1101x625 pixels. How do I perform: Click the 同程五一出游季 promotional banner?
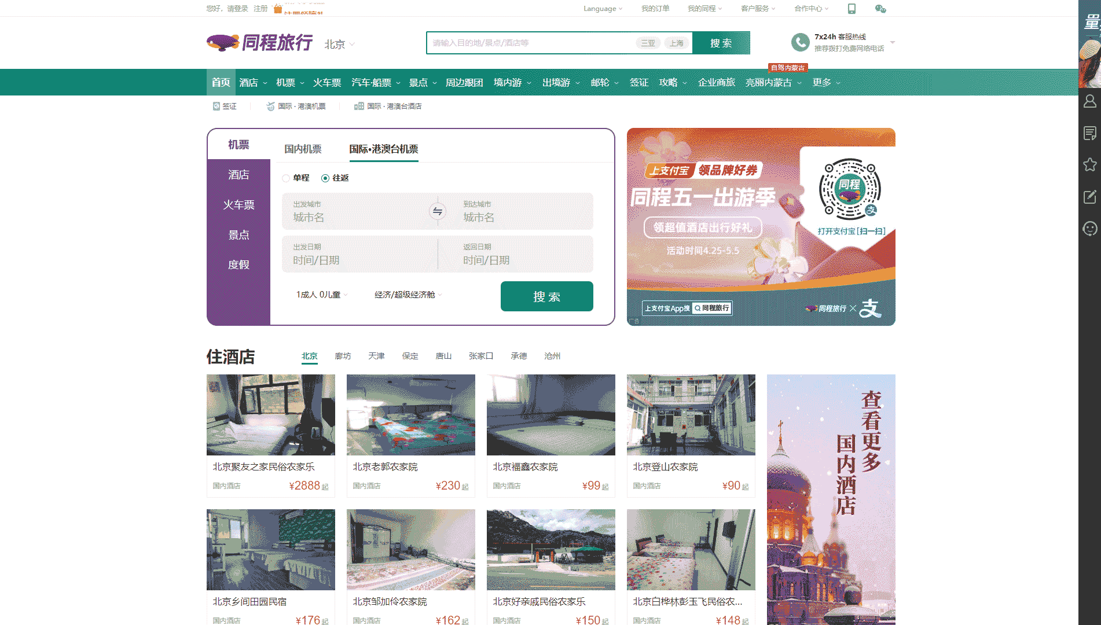click(x=761, y=227)
